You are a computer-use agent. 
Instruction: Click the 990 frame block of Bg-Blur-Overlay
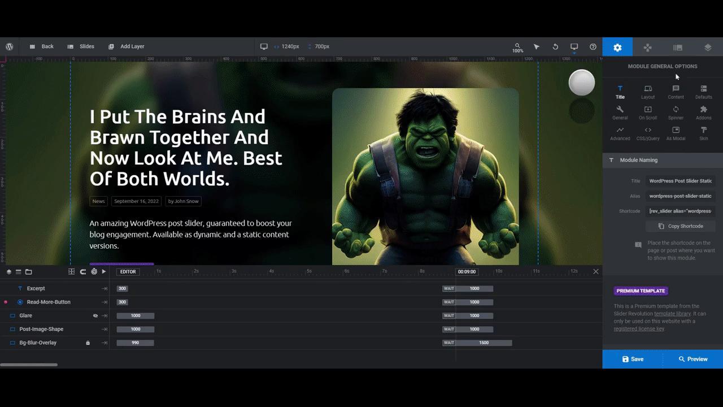[136, 343]
